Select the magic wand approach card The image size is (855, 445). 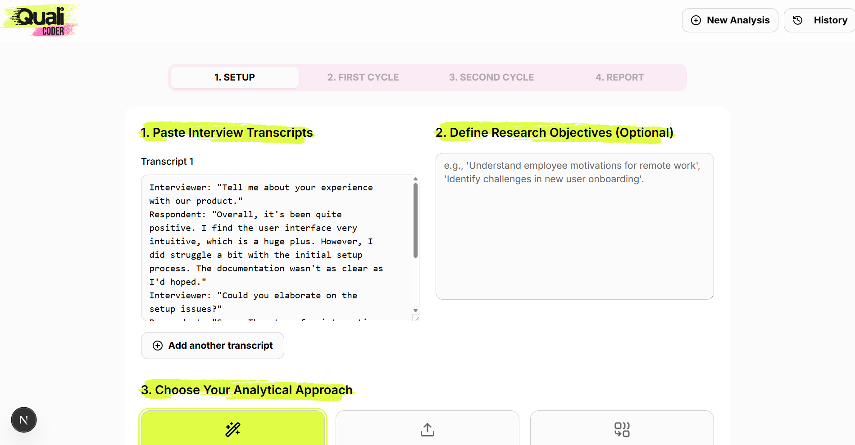click(x=233, y=428)
